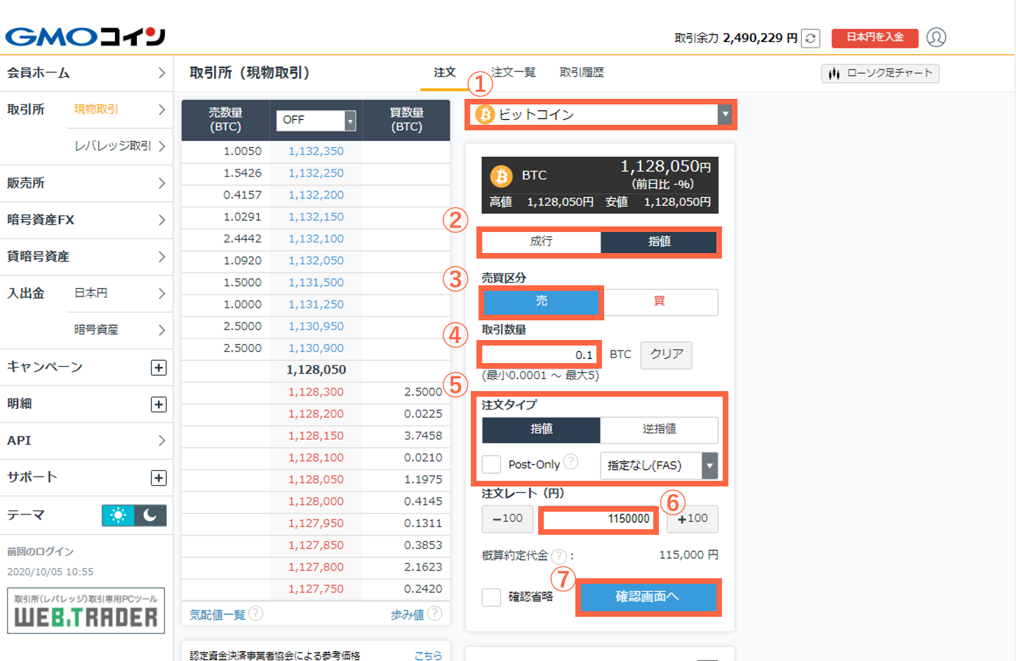Open 暗号資産 deposit/withdraw item
1016x661 pixels.
pyautogui.click(x=119, y=329)
